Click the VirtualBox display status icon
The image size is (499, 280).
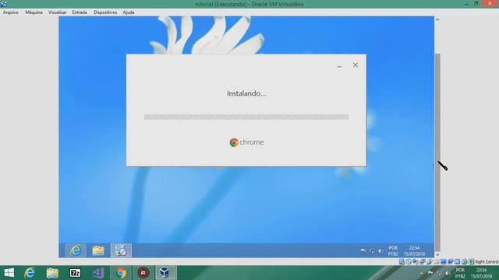point(444,261)
